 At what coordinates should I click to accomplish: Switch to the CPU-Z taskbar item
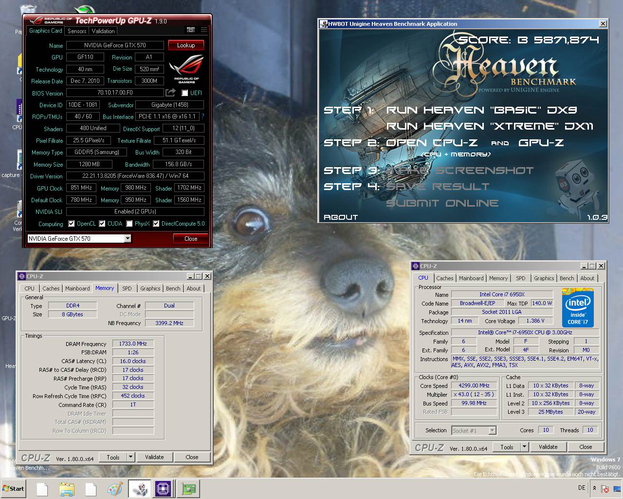point(163,489)
